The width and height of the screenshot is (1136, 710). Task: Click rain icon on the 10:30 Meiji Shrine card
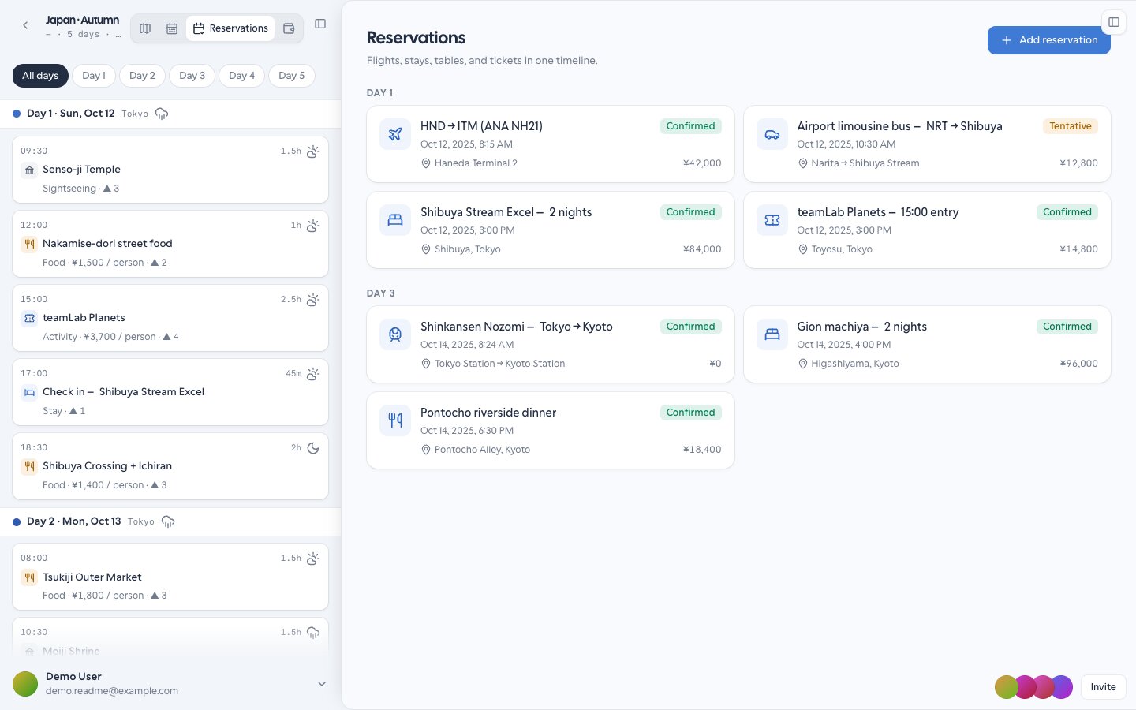pos(313,633)
